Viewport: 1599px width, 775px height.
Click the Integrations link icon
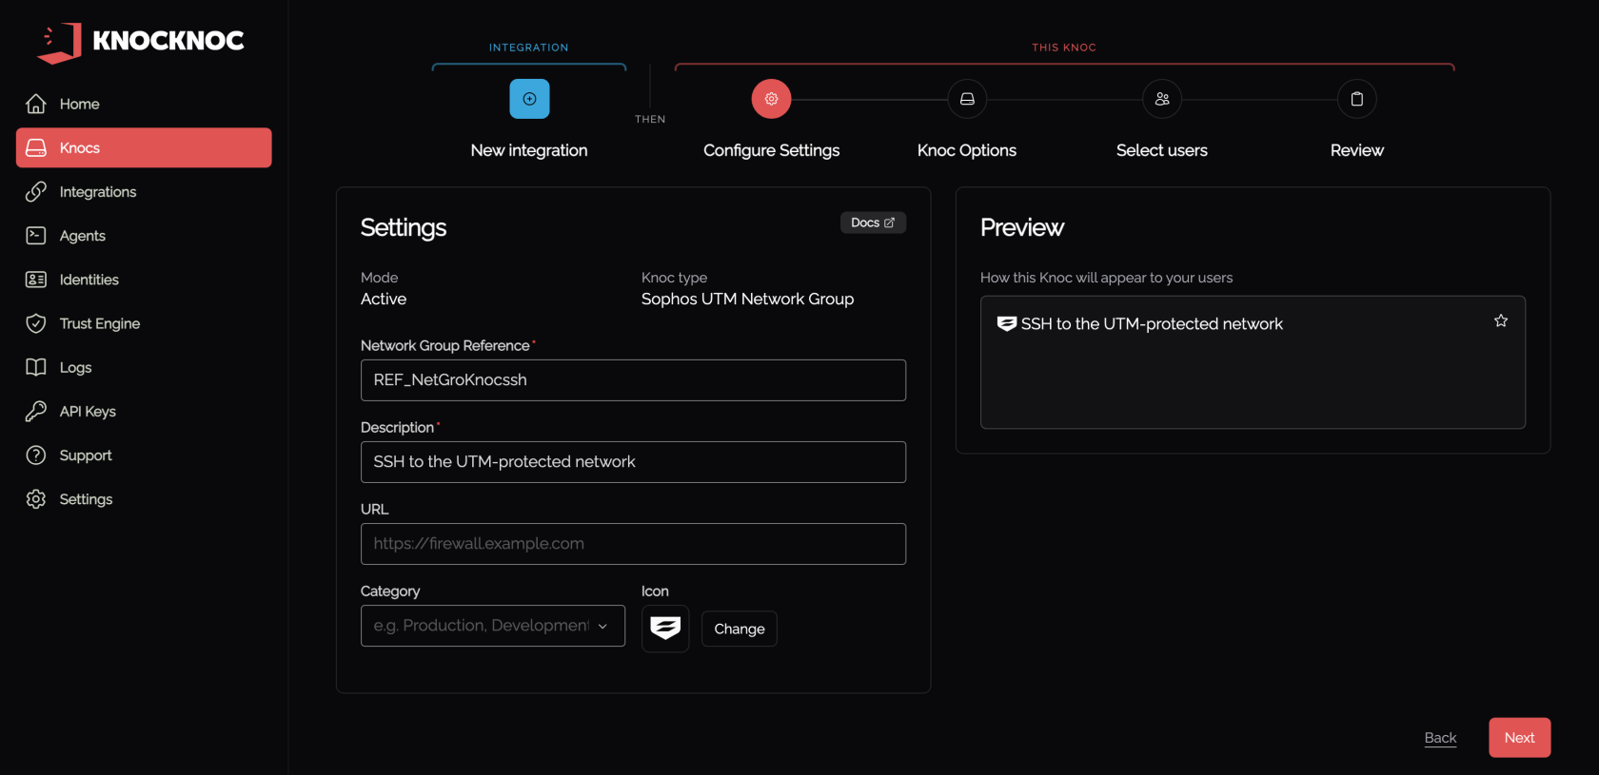coord(36,191)
